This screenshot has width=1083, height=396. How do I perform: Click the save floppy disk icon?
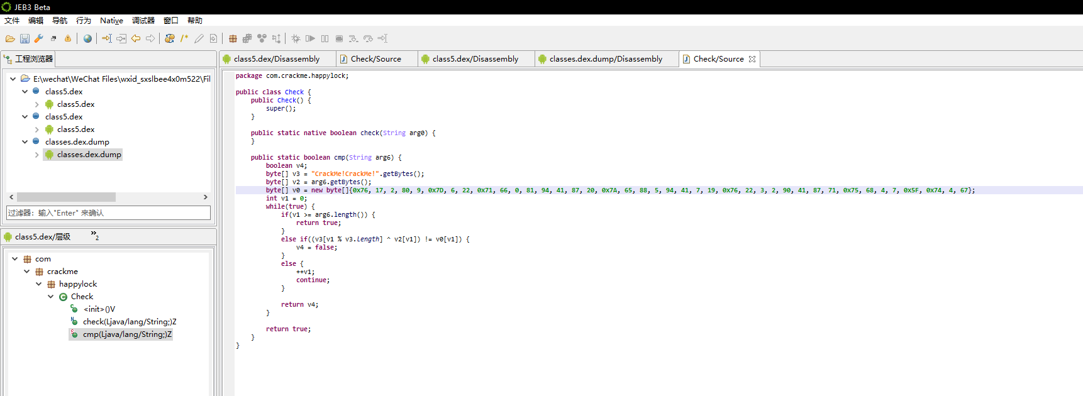tap(25, 39)
